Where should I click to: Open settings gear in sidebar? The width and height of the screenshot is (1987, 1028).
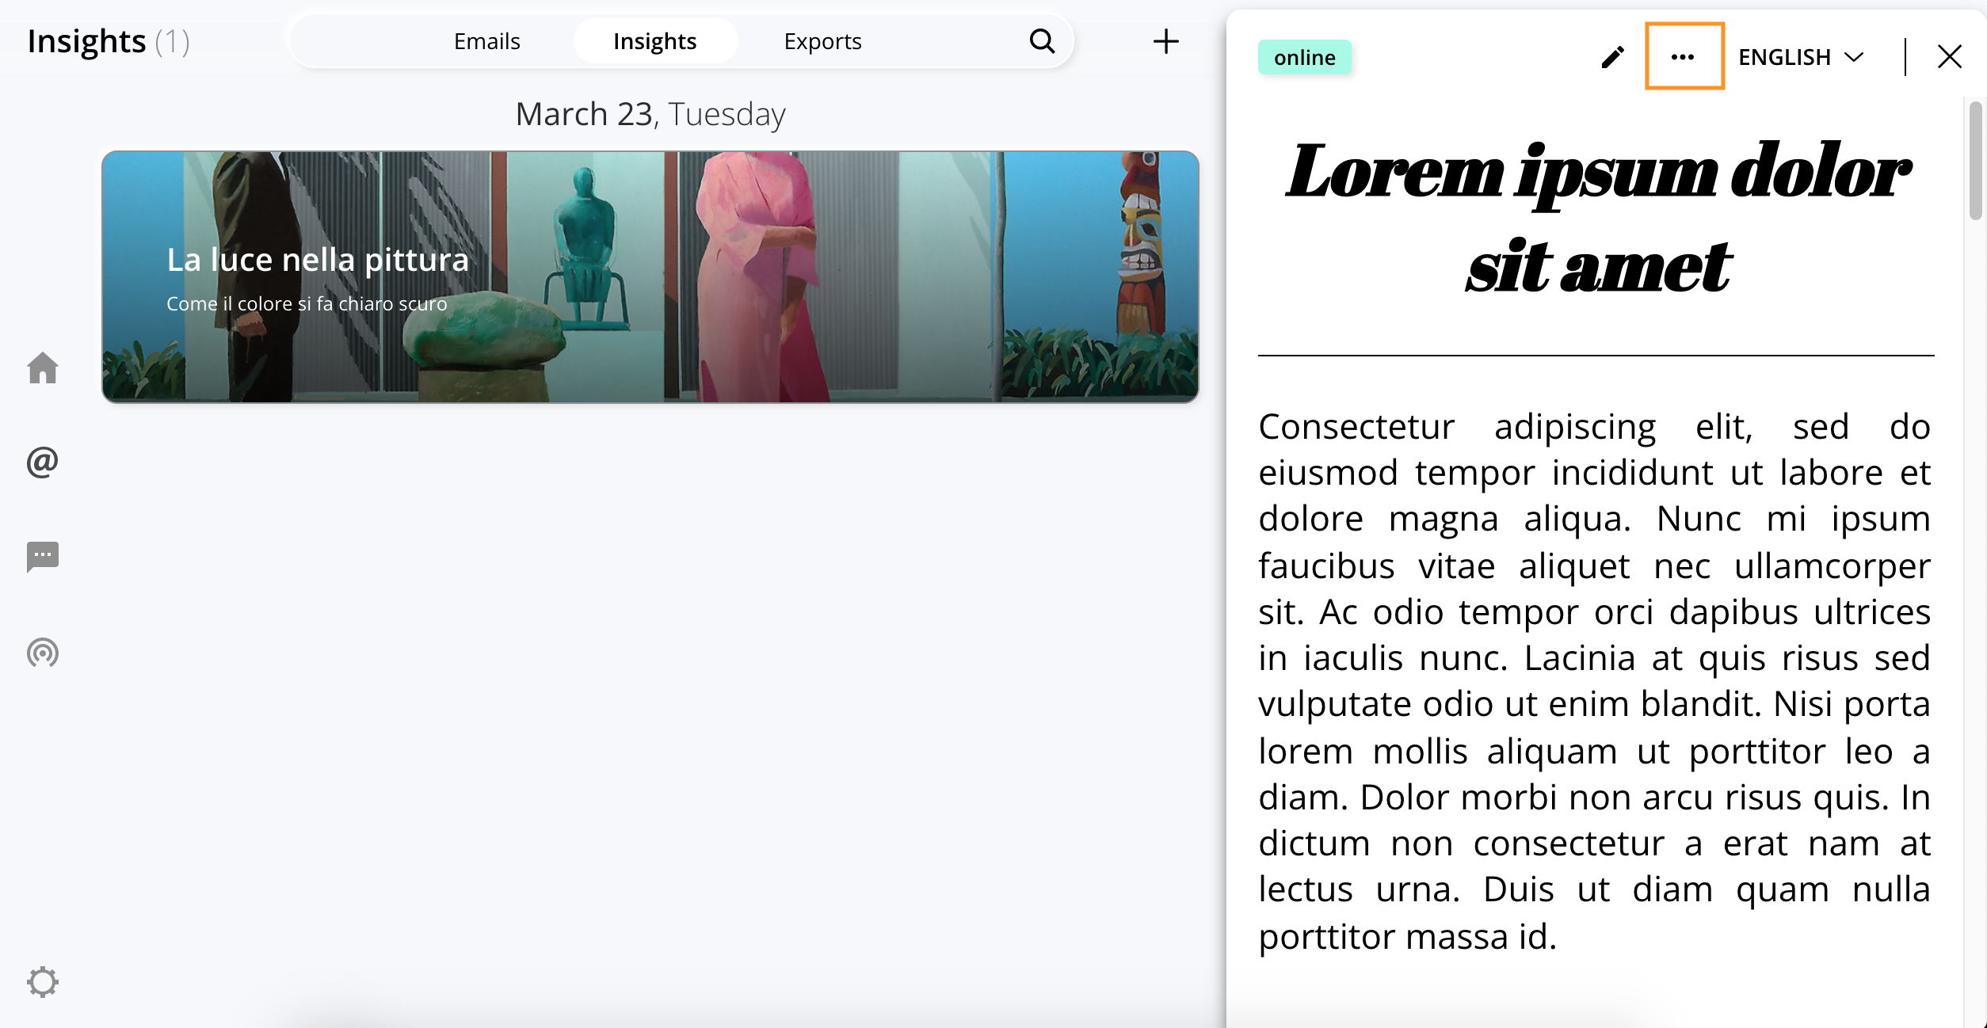coord(43,982)
